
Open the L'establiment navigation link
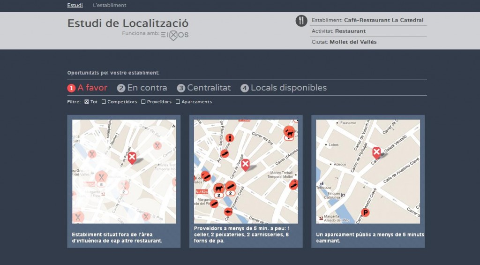[109, 5]
